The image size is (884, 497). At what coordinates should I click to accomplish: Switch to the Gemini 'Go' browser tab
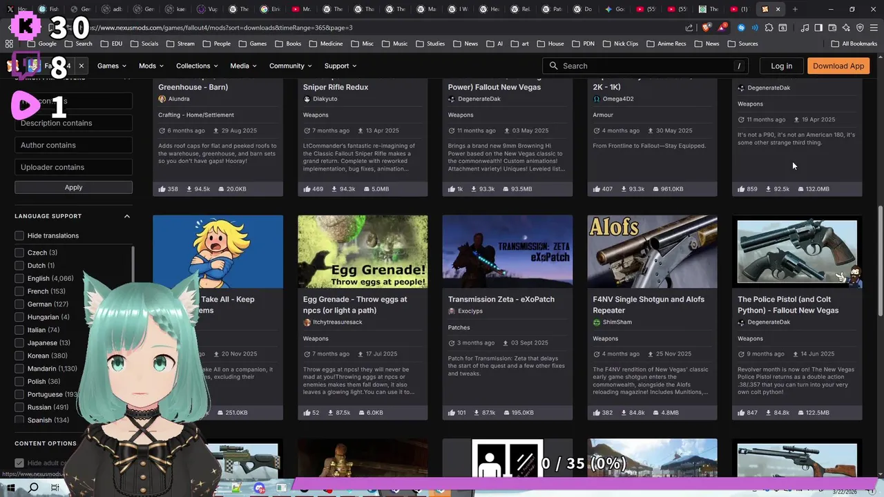coord(614,9)
